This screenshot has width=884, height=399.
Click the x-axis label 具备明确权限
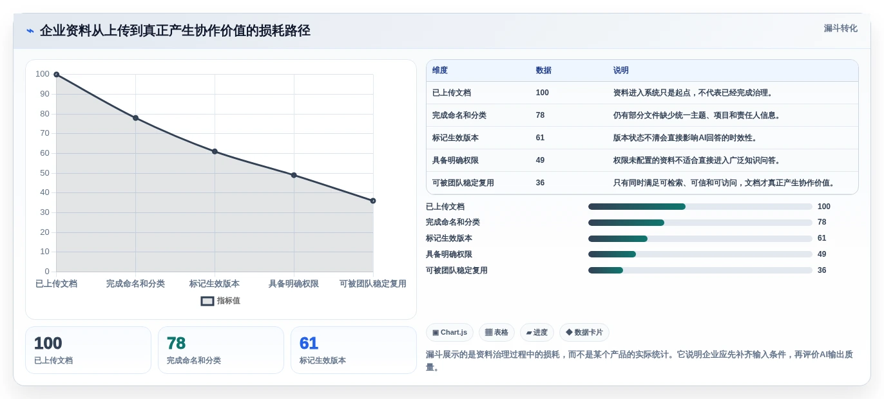click(x=294, y=284)
